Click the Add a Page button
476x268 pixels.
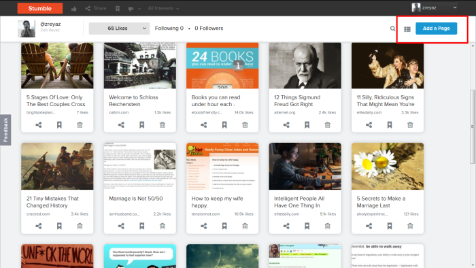point(437,29)
